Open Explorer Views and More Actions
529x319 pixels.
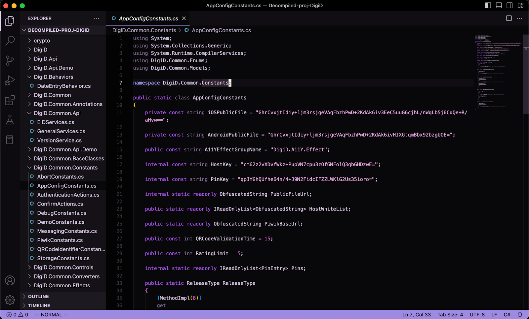pyautogui.click(x=96, y=18)
